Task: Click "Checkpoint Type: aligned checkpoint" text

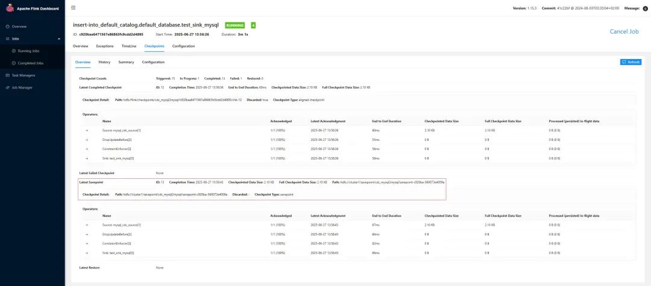Action: click(299, 101)
